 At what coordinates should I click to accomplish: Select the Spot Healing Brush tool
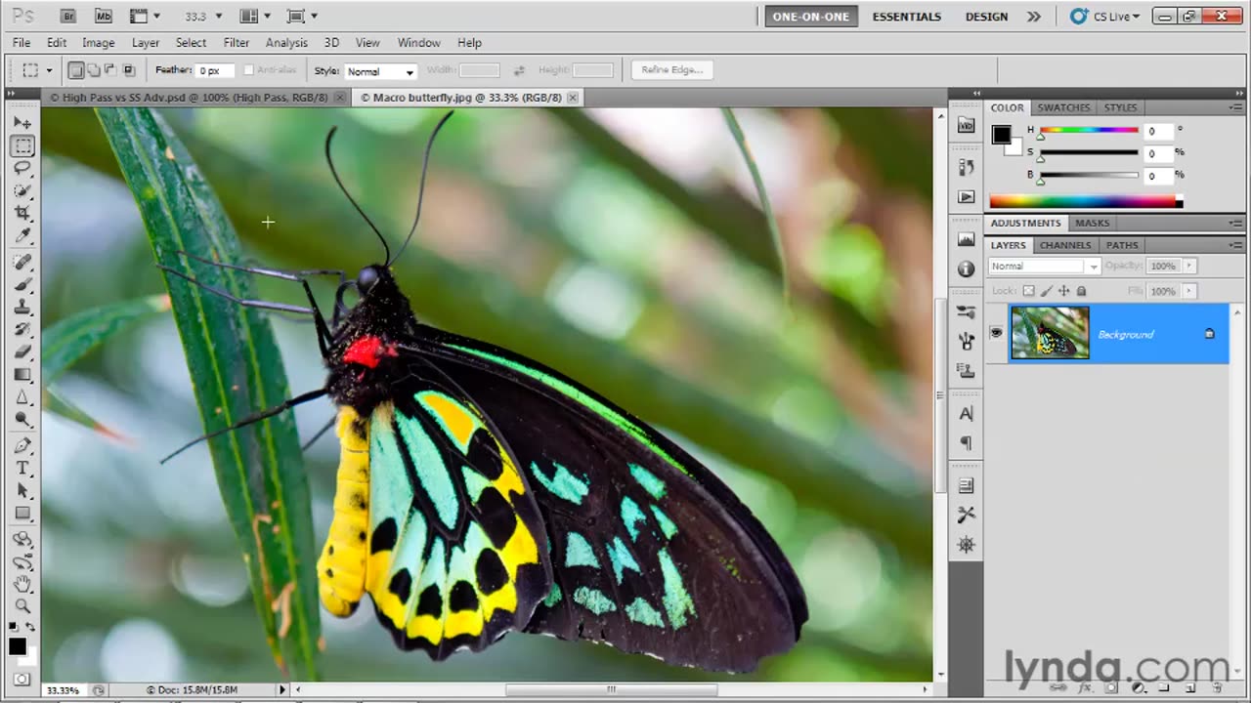pos(22,263)
